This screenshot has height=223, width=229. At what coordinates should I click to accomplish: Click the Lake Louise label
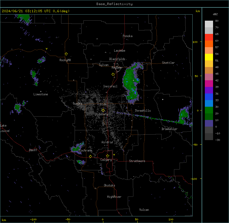point(5,128)
